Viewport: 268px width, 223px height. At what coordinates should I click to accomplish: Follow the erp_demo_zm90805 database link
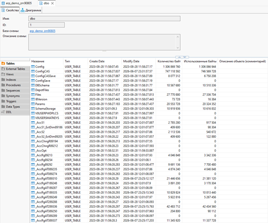43,31
